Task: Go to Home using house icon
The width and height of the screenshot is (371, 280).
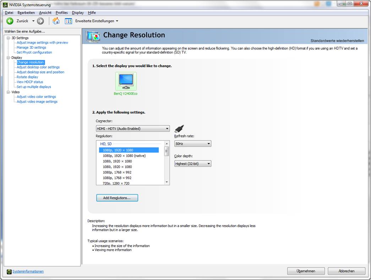Action: click(56, 21)
